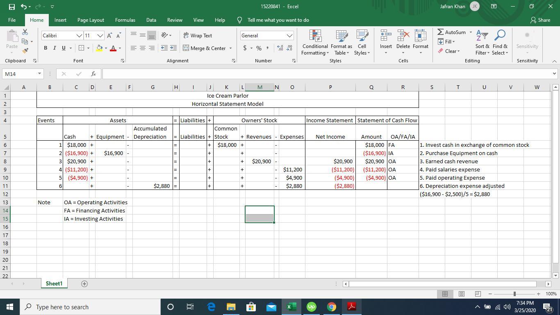Expand the font name dropdown
This screenshot has width=560, height=315.
click(79, 36)
